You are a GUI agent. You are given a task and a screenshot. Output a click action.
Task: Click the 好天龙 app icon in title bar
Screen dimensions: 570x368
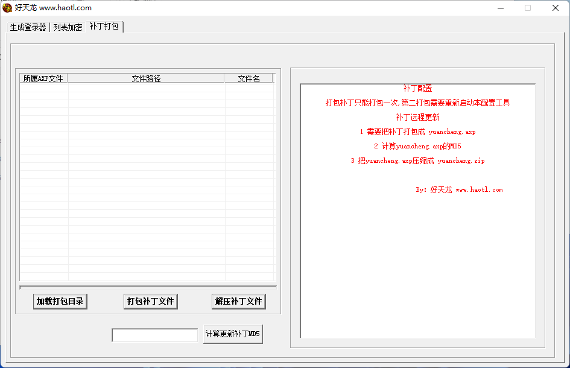coord(7,8)
